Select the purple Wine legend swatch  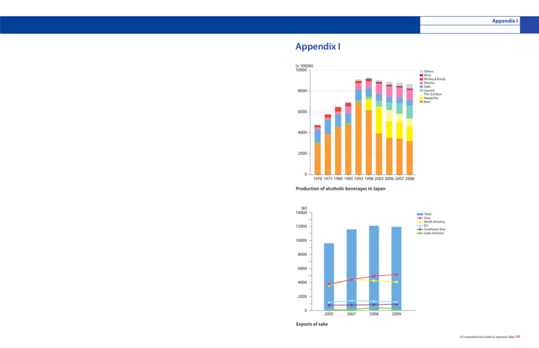coord(421,75)
